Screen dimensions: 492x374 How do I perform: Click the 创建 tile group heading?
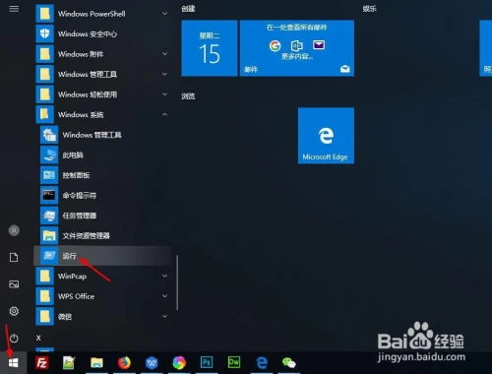[x=188, y=9]
